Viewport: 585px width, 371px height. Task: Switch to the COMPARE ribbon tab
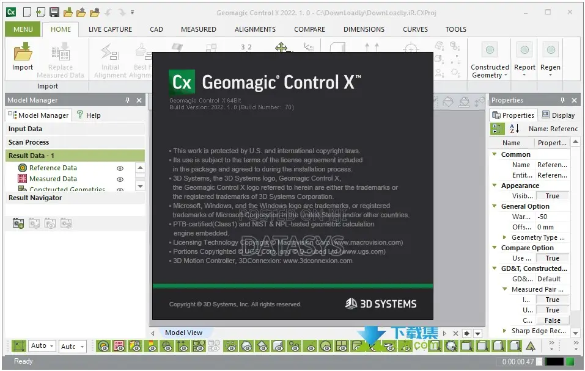click(x=310, y=29)
